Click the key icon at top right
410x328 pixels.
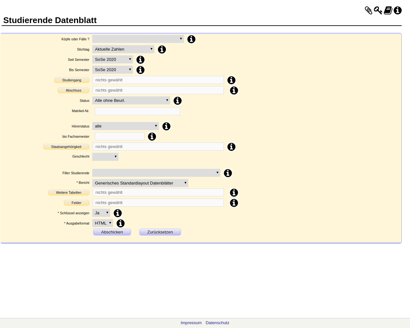pos(378,11)
